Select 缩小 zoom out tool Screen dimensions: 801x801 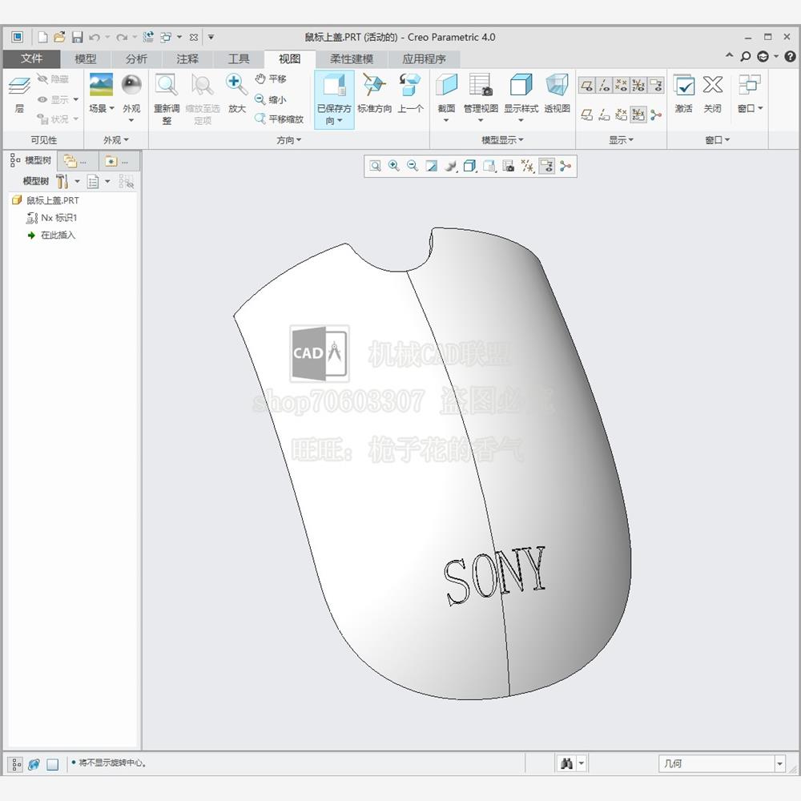tap(271, 99)
